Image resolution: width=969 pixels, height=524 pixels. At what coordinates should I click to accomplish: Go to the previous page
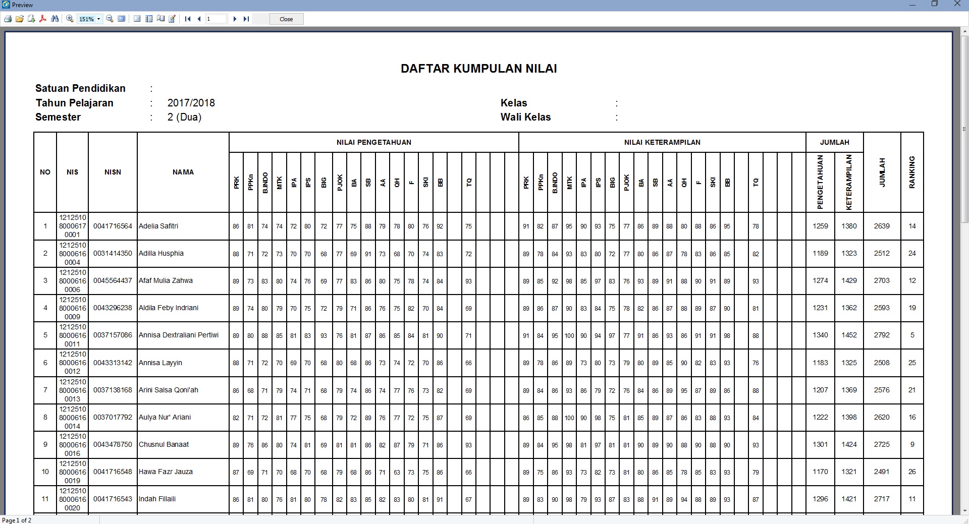click(x=199, y=19)
